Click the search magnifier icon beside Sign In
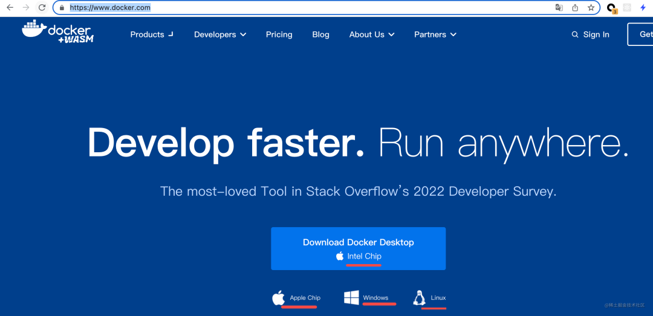Image resolution: width=653 pixels, height=316 pixels. (x=575, y=34)
